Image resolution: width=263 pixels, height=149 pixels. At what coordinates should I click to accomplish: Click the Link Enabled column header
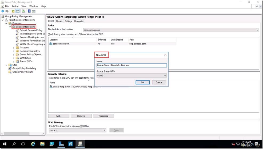[119, 40]
